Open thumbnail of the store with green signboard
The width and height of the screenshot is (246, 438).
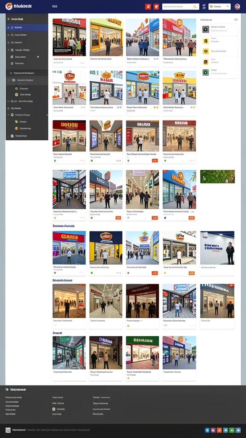(142, 353)
